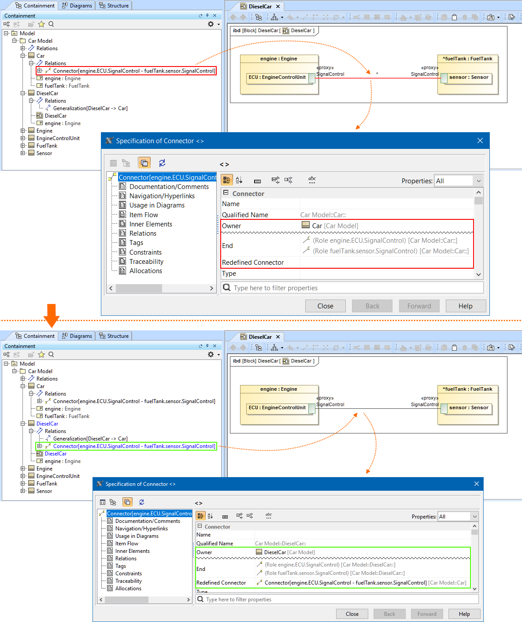Screen dimensions: 522x622
Task: Click the containment tree icon in the top diagram toolbar
Action: (259, 17)
